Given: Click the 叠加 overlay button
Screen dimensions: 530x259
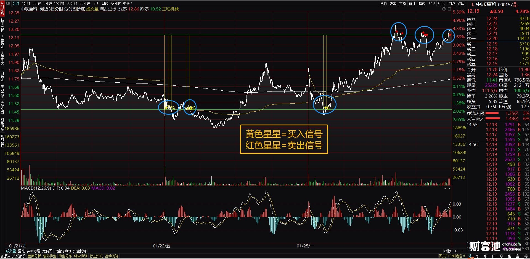Looking at the screenshot, I should point(393,3).
